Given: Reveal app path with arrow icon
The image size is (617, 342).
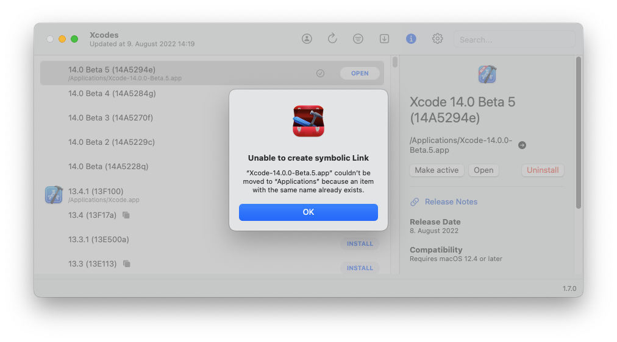Looking at the screenshot, I should pyautogui.click(x=522, y=145).
